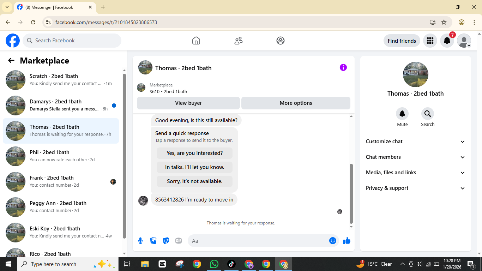
Task: Record a voice clip with microphone icon
Action: coord(140,241)
